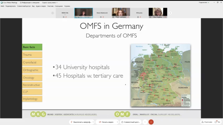Image resolution: width=223 pixels, height=125 pixels.
Task: Open the participants panel (Участники)
Action: (207, 122)
